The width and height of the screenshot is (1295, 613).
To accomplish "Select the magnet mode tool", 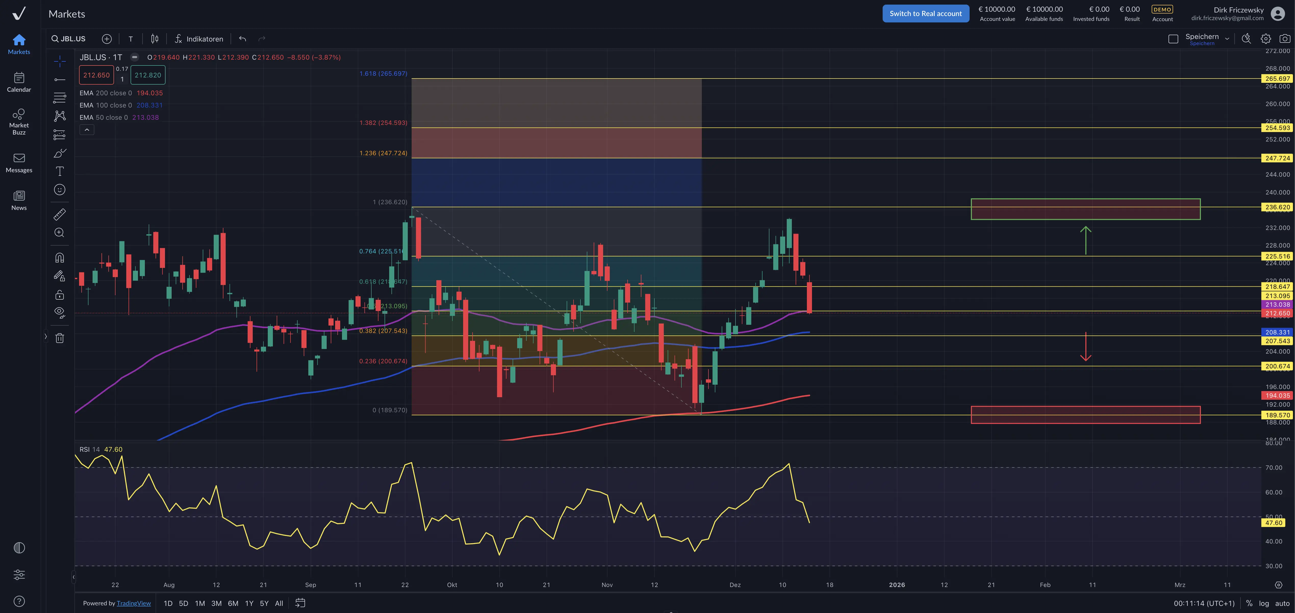I will coord(59,258).
